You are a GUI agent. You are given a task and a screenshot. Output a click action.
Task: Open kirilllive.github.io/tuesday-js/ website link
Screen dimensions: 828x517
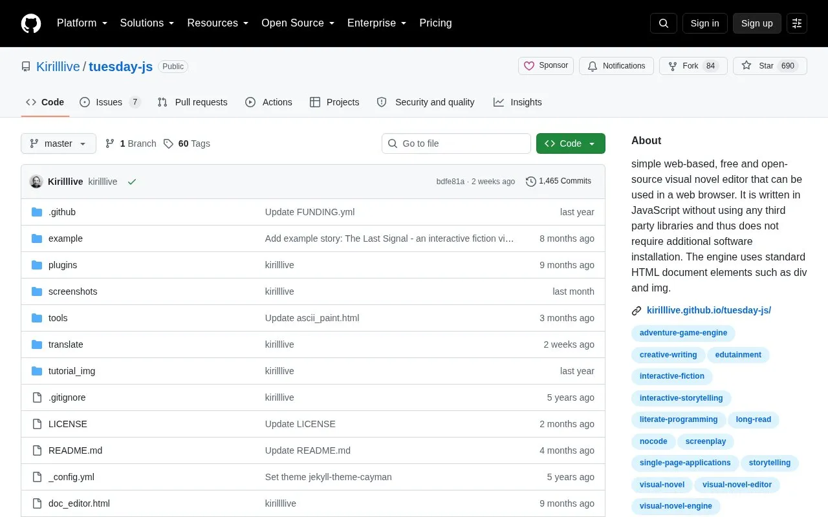[x=709, y=310]
